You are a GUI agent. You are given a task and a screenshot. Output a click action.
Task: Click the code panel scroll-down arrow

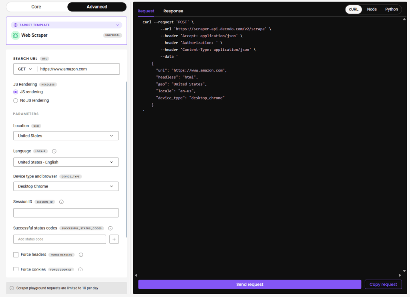pos(404,271)
